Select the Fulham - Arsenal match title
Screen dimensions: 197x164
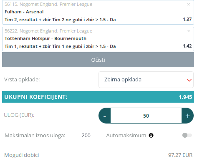24,12
